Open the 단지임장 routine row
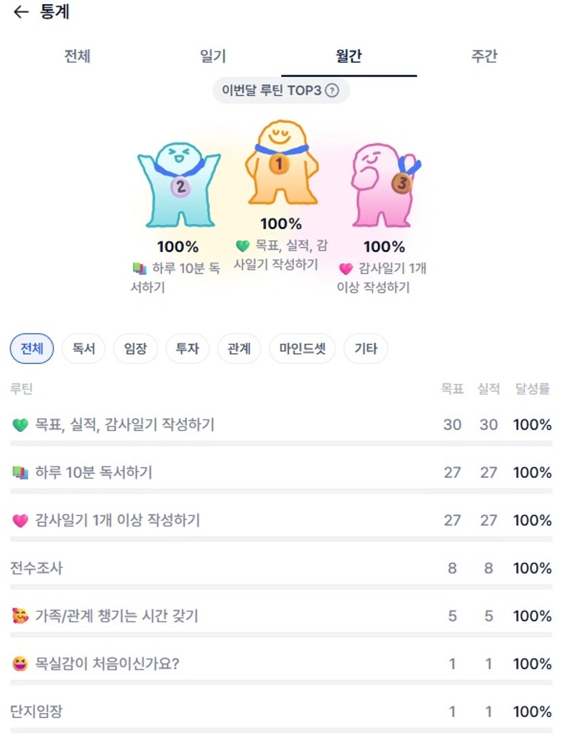 (x=37, y=712)
